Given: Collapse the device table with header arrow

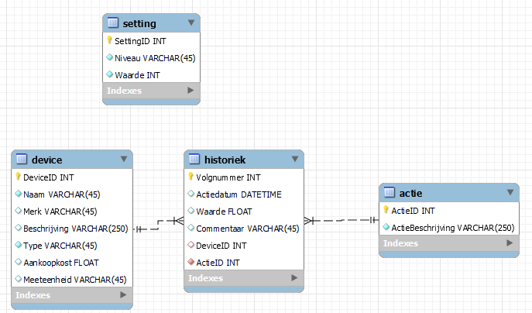Looking at the screenshot, I should 123,160.
